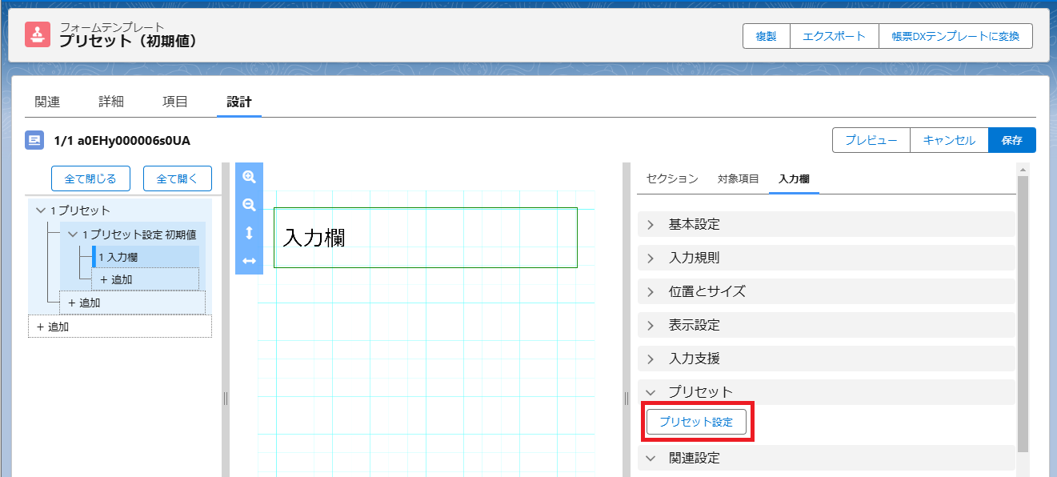Click the エクスポート button
Viewport: 1057px width, 477px height.
(835, 36)
